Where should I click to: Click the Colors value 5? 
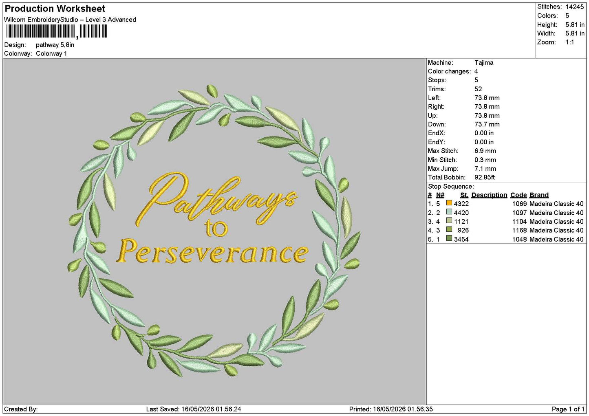(x=567, y=15)
